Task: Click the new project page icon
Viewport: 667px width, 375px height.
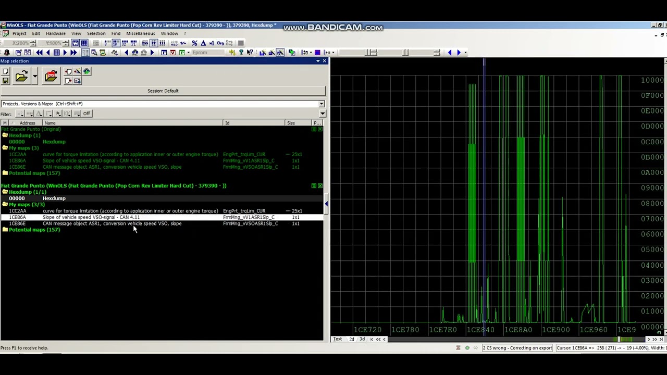Action: point(5,72)
